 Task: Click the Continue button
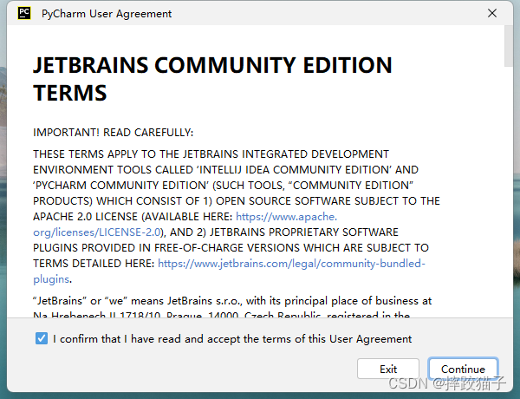pyautogui.click(x=463, y=369)
